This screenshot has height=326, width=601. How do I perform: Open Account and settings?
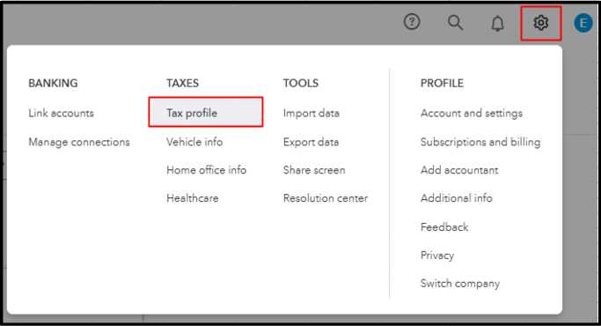click(472, 114)
